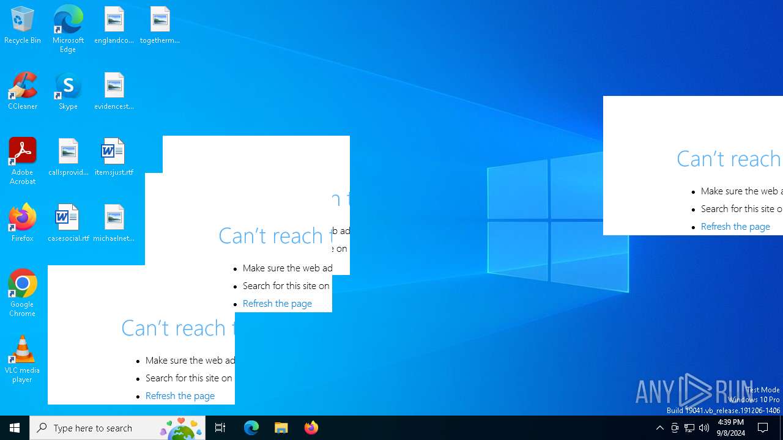
Task: Open Firefox from the taskbar
Action: [311, 428]
